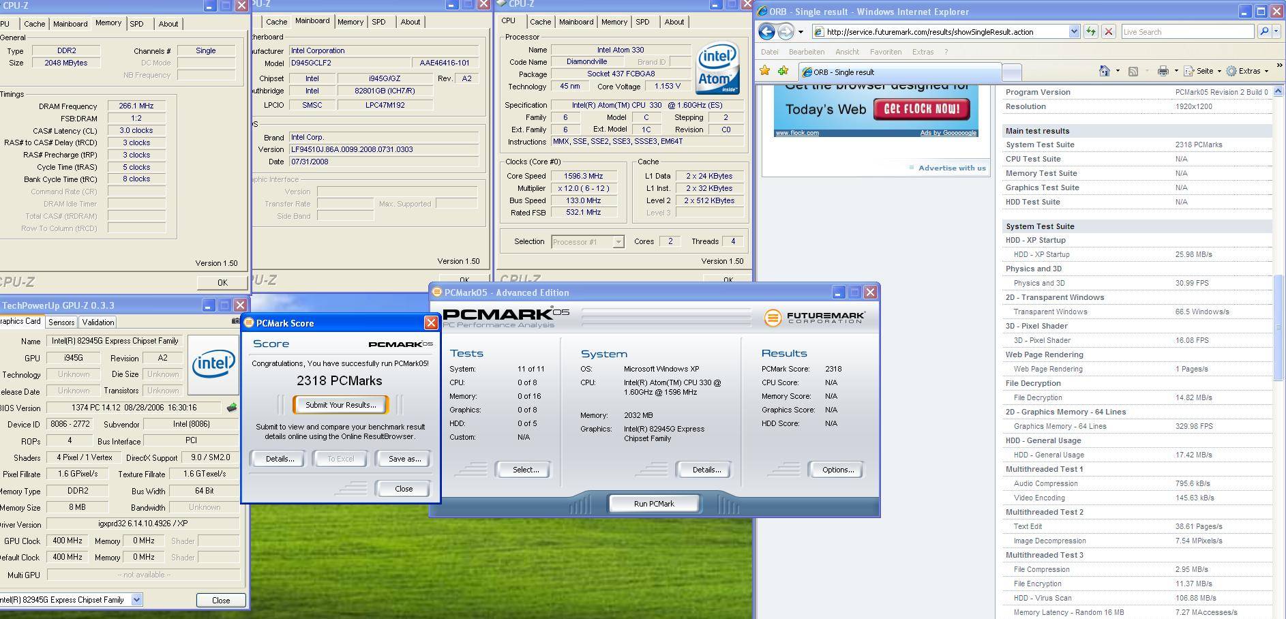Click the Live Search magnifier icon
This screenshot has height=619, width=1286.
pyautogui.click(x=1263, y=31)
